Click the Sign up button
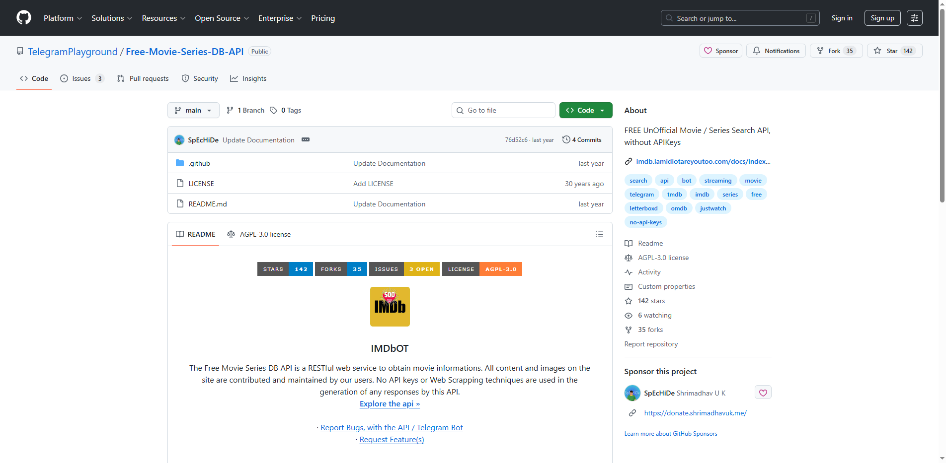The height and width of the screenshot is (463, 946). coord(882,18)
